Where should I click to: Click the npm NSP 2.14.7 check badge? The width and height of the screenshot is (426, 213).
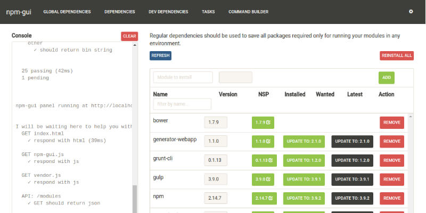point(265,199)
